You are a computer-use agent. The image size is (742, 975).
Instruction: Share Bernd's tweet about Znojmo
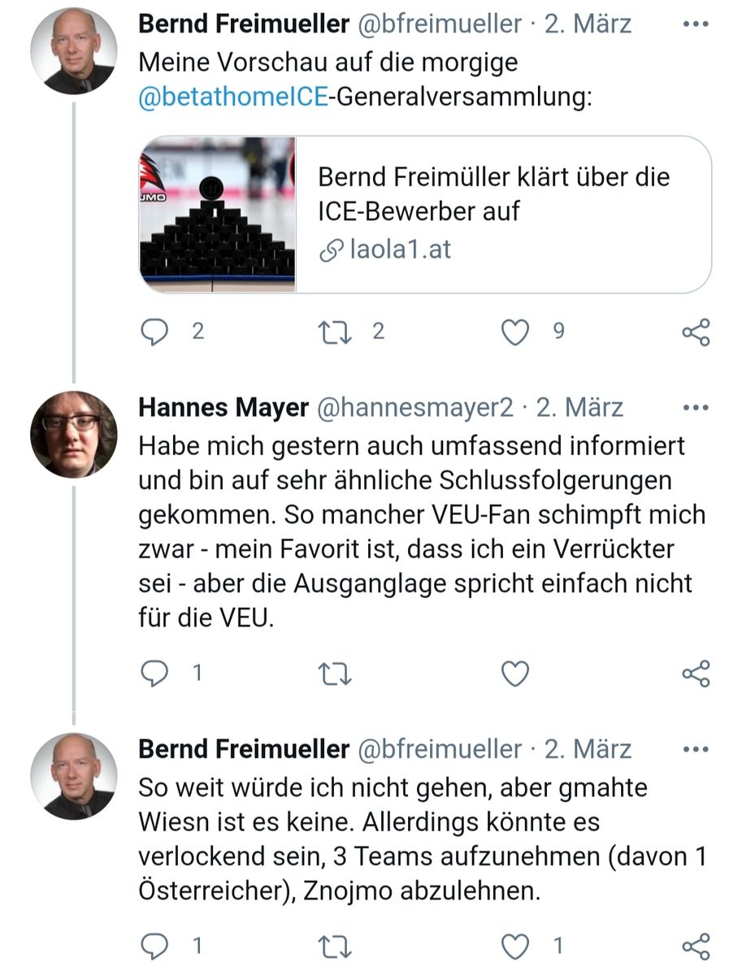696,946
